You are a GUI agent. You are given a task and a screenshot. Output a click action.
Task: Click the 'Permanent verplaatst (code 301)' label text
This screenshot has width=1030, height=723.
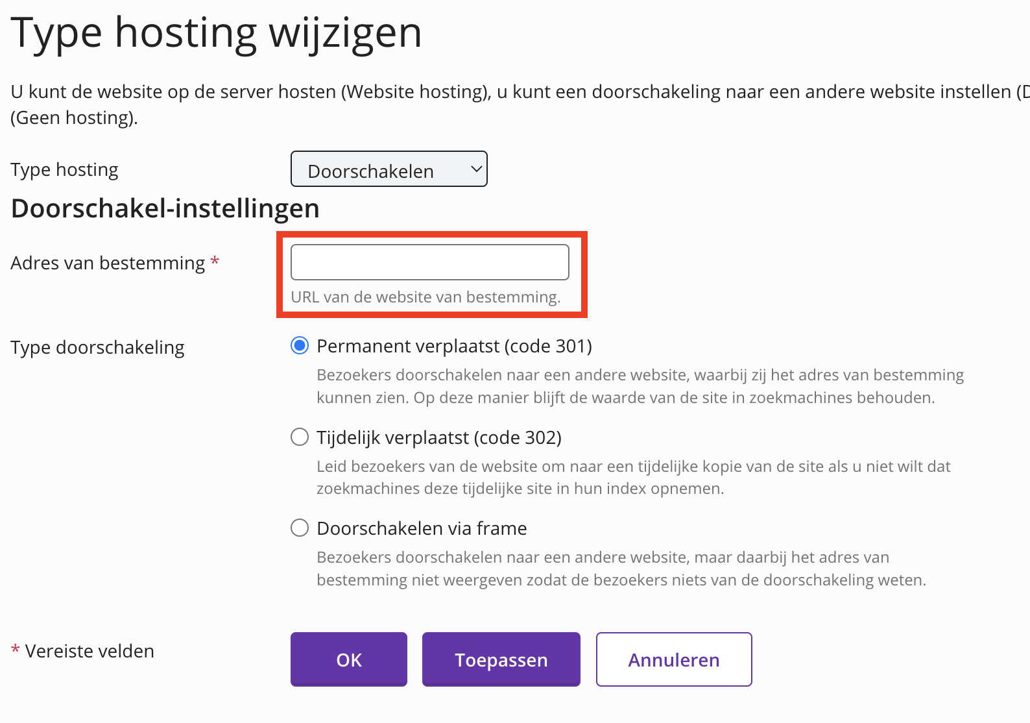click(x=454, y=346)
